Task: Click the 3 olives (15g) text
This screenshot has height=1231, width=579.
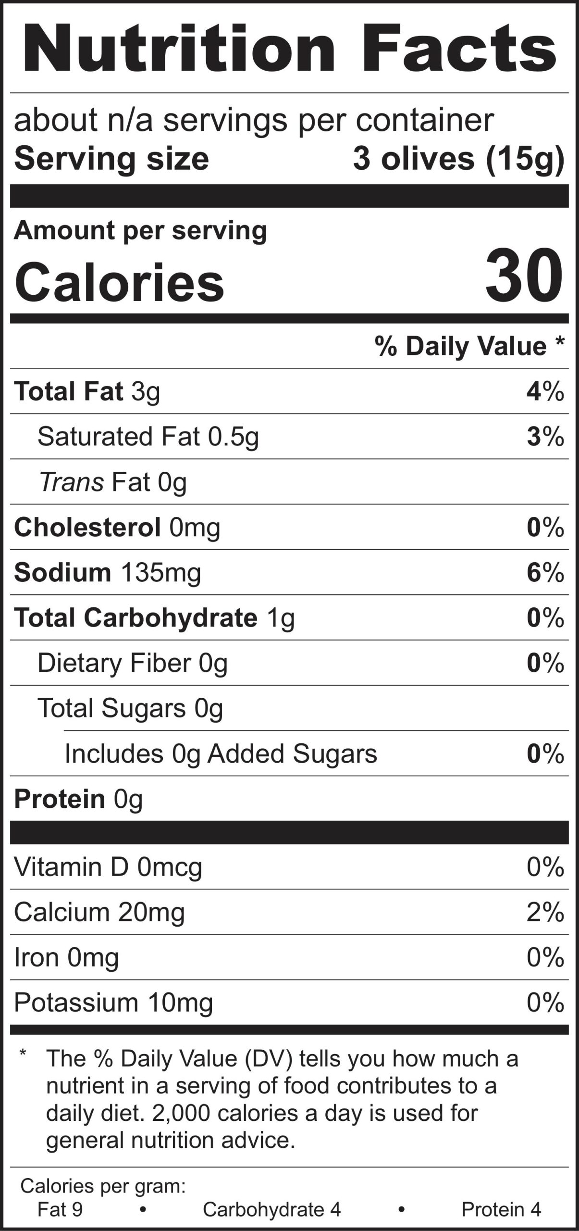Action: pos(458,159)
